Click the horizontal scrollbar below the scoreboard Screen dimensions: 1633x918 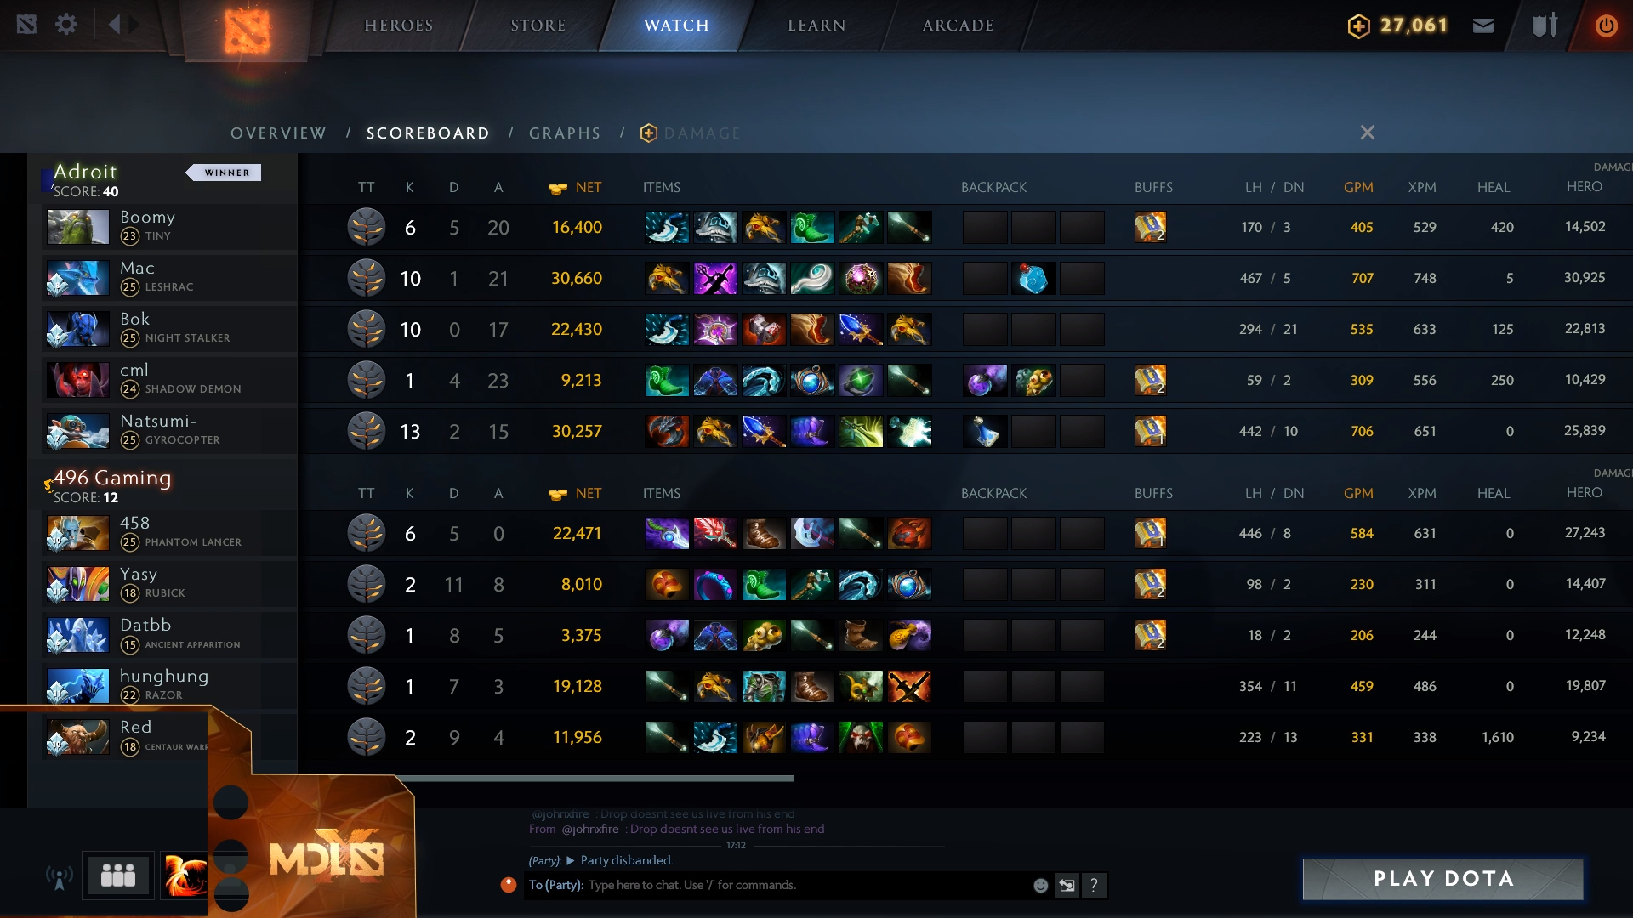tap(595, 778)
